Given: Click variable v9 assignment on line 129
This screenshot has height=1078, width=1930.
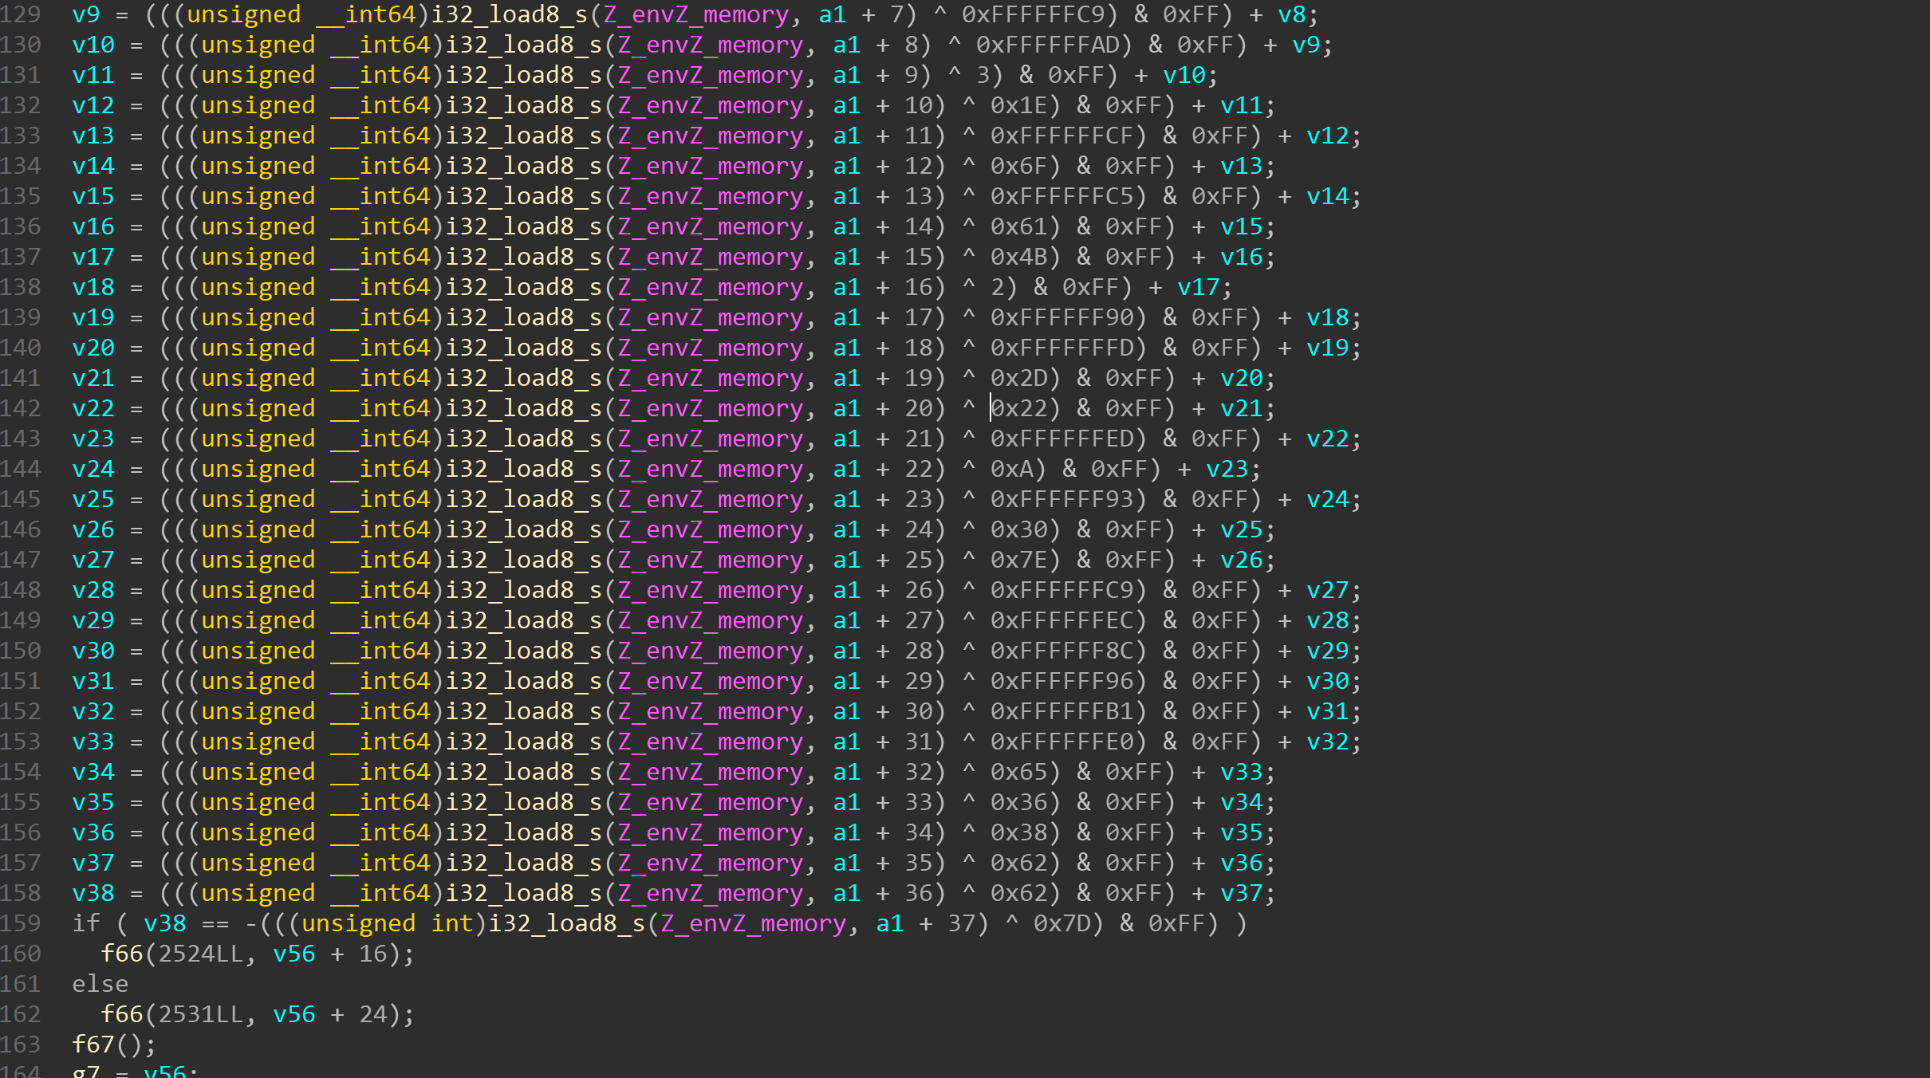Looking at the screenshot, I should click(86, 14).
